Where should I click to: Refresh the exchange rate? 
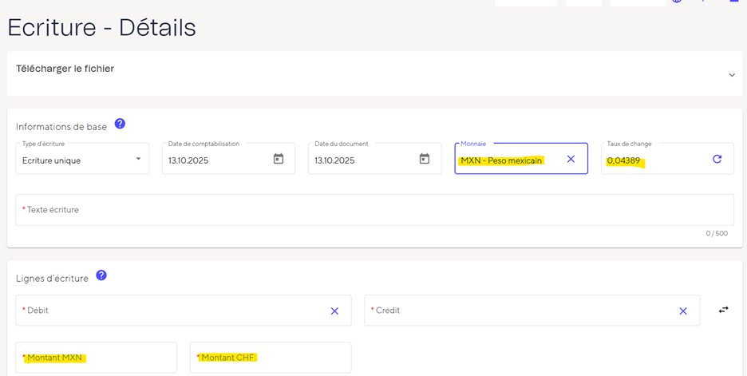point(717,159)
